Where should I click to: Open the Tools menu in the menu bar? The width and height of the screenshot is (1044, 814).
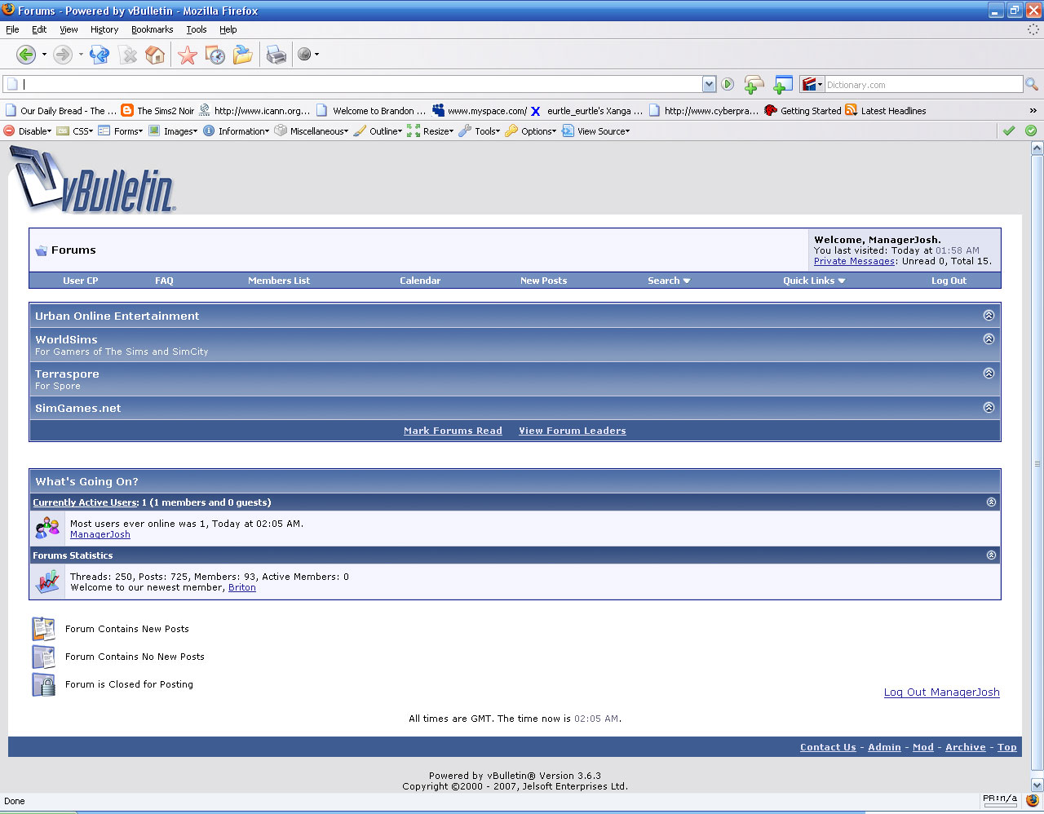coord(196,29)
